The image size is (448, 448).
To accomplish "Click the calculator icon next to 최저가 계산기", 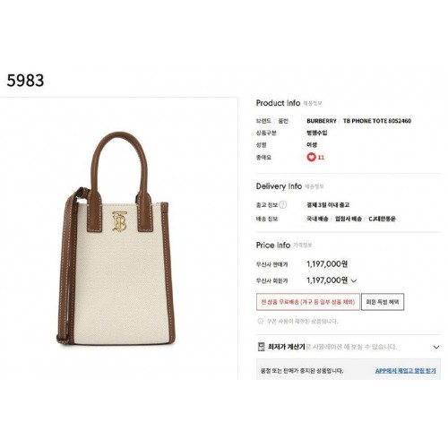I will coord(262,347).
